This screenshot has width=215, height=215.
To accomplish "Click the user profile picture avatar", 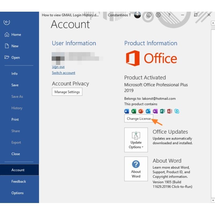I will tap(137, 15).
